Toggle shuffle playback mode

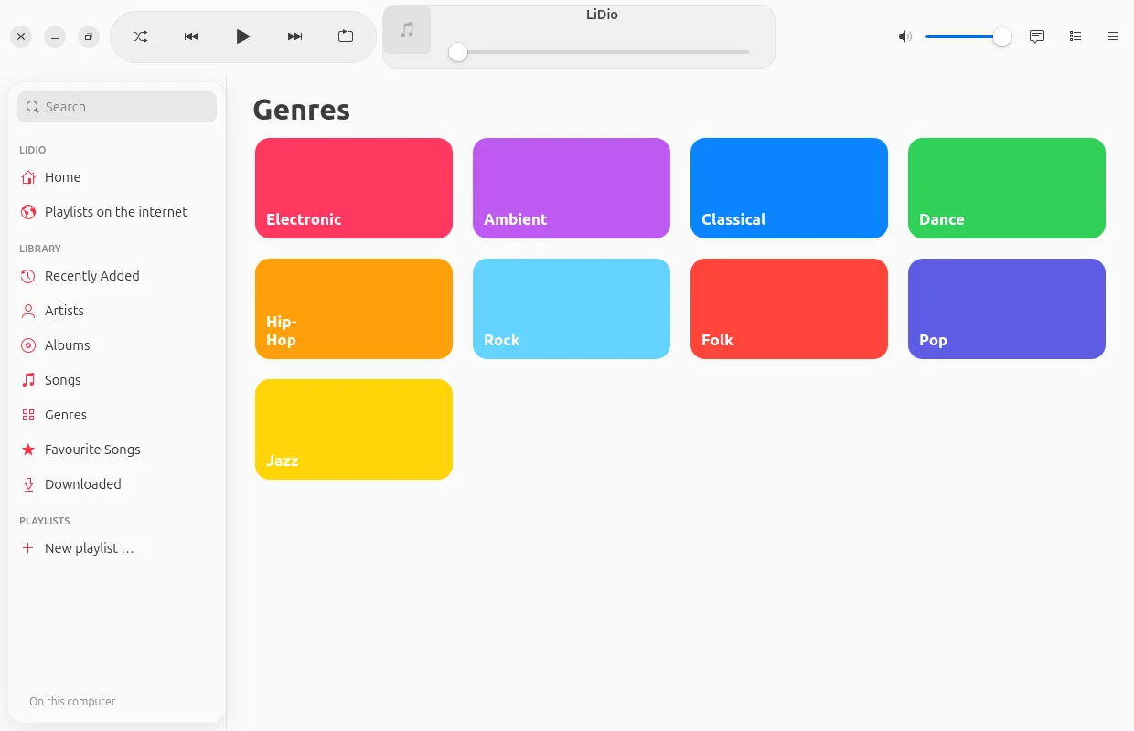(140, 37)
